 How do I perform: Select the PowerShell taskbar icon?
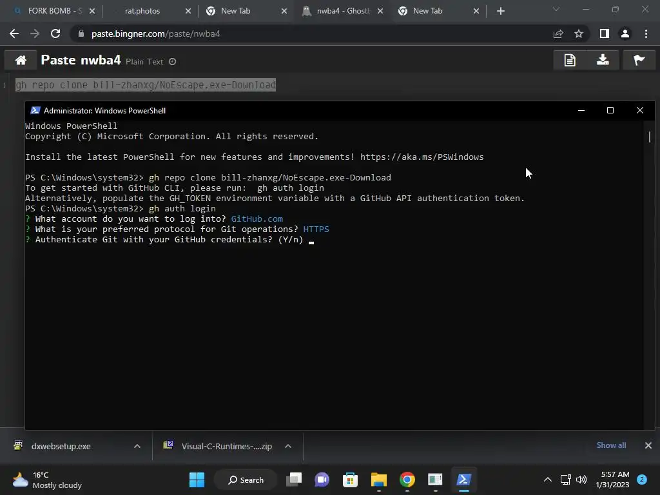tap(463, 480)
